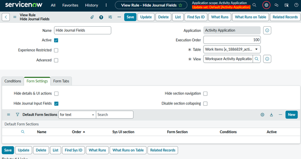Open the header icon left of help
301x159 pixels.
pos(286,5)
